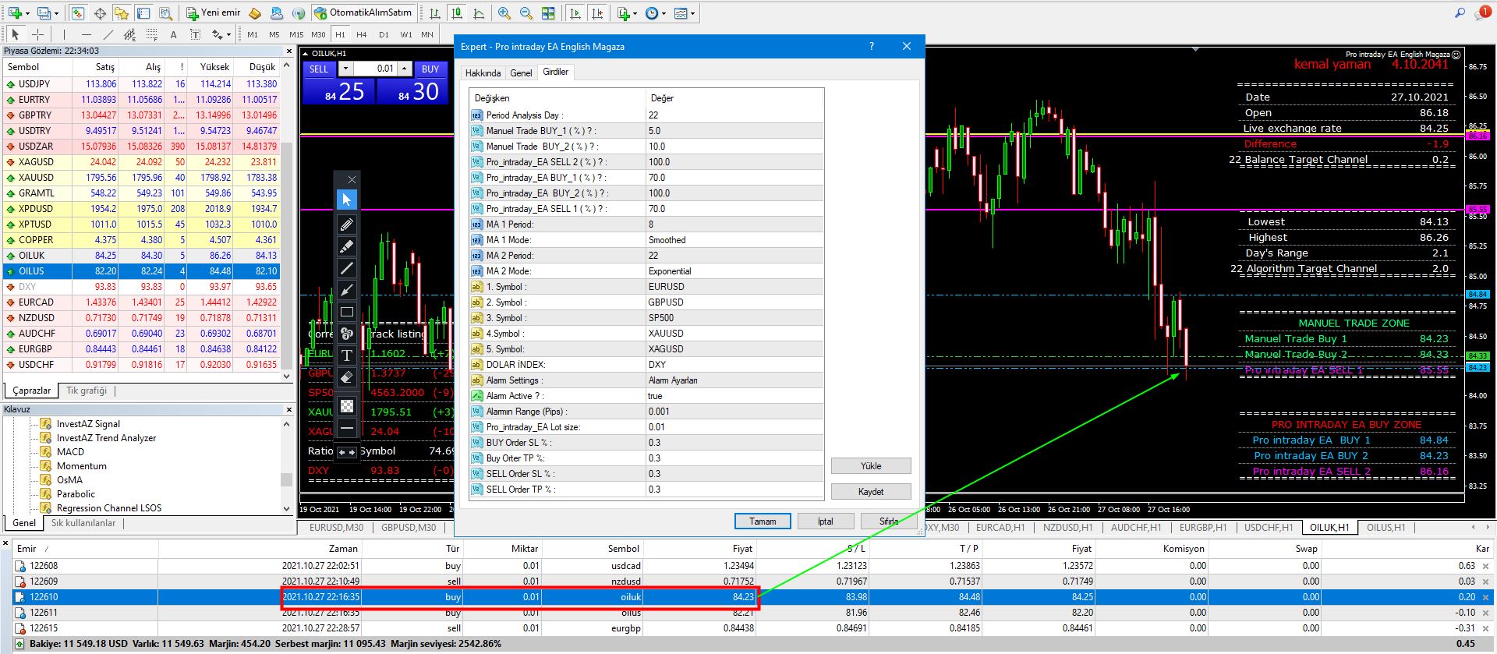Select Regression Channel LSOS in Kılavuz
The height and width of the screenshot is (654, 1497).
point(109,508)
